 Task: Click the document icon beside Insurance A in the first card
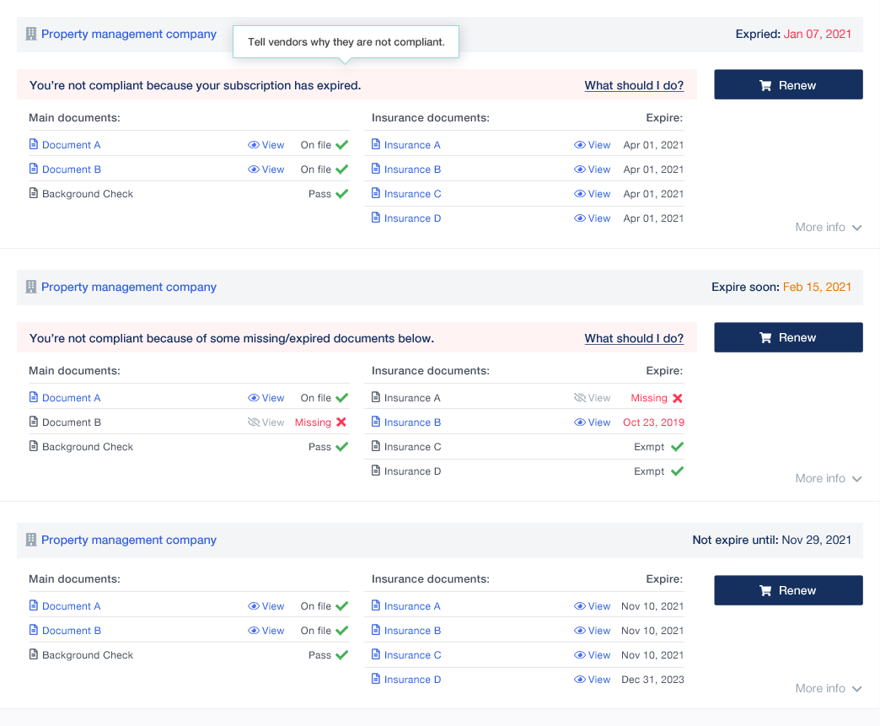376,145
